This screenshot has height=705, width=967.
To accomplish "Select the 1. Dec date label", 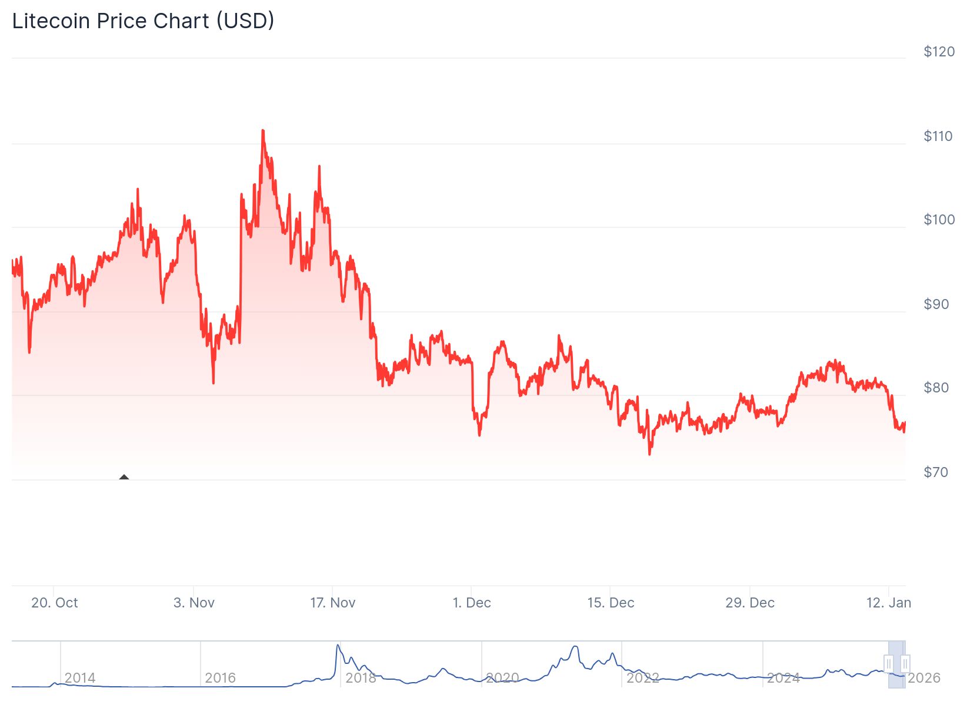I will pos(472,603).
